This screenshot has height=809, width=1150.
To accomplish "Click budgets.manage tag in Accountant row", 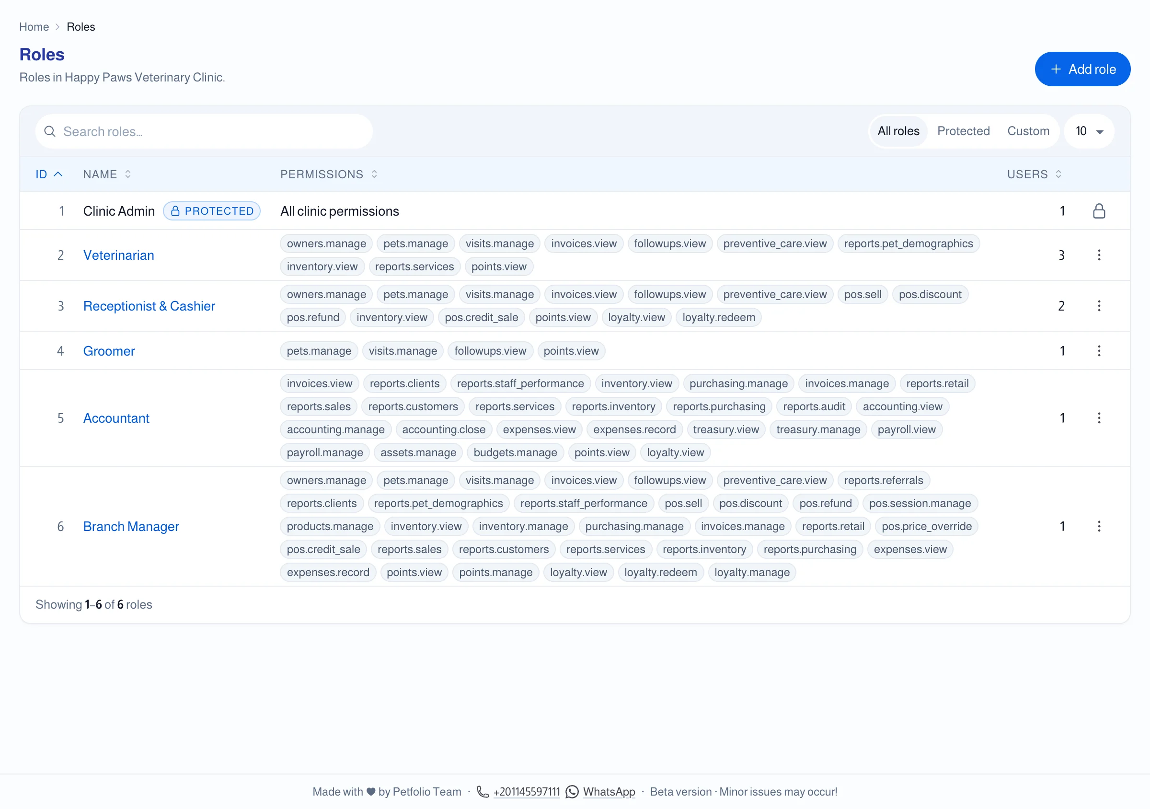I will (515, 452).
